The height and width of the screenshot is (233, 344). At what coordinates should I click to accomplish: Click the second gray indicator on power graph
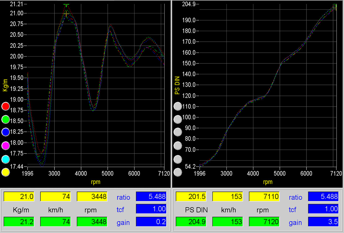click(178, 120)
